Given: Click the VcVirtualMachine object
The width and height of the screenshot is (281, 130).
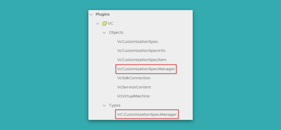Looking at the screenshot, I should (133, 96).
